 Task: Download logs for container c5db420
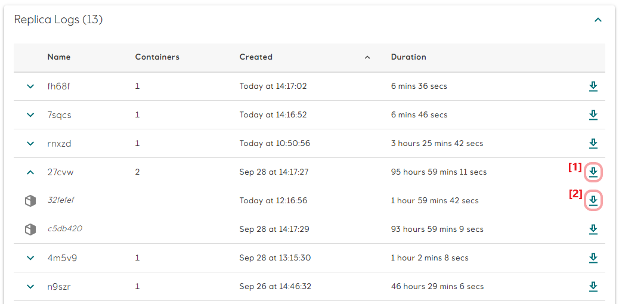click(x=593, y=229)
